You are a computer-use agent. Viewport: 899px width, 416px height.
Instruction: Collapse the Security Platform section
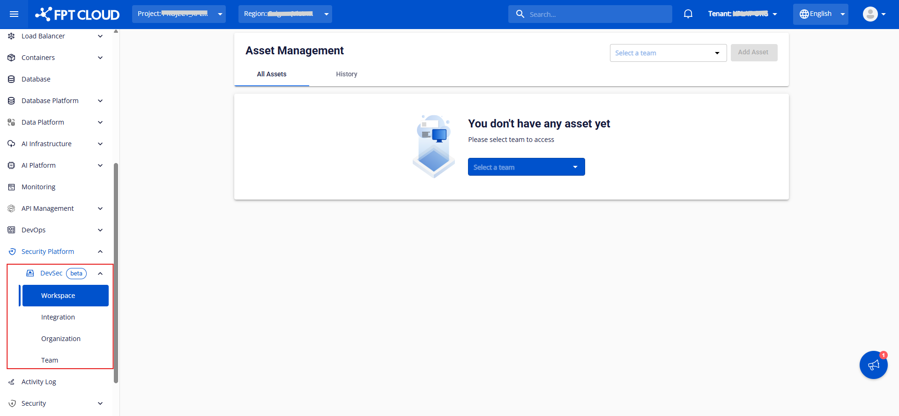coord(100,252)
